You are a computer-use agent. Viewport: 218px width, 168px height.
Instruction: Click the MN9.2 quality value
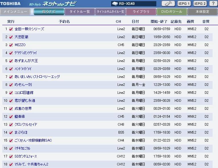[192, 116]
